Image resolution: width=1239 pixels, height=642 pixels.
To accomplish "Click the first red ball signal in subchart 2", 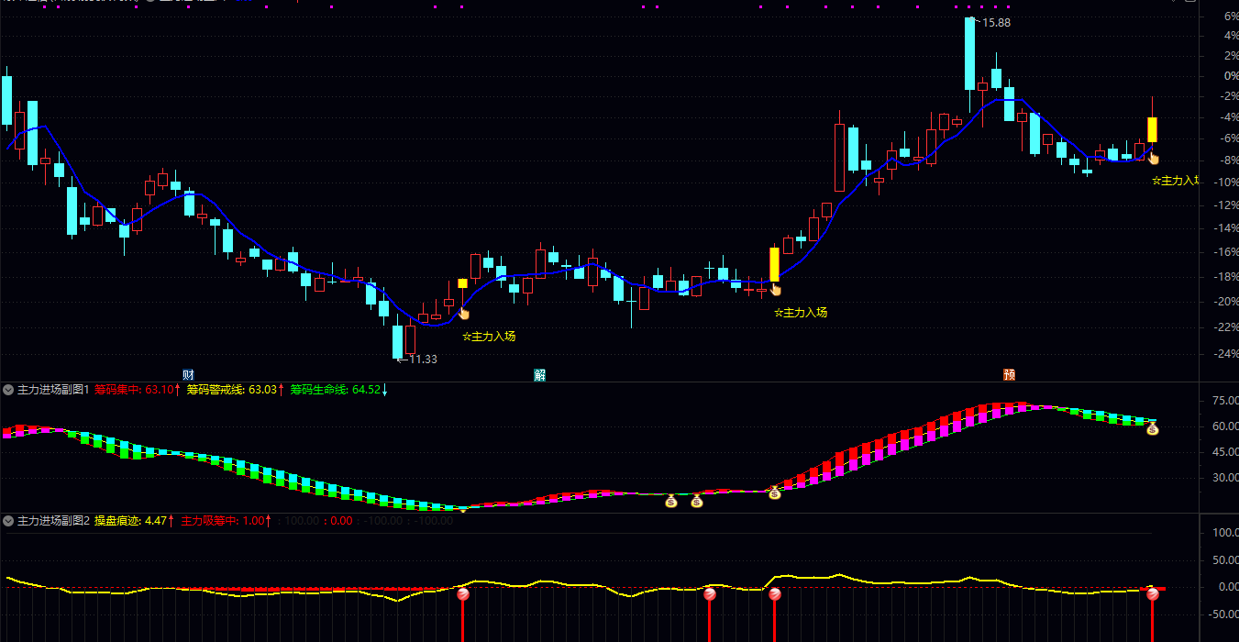I will (x=463, y=594).
